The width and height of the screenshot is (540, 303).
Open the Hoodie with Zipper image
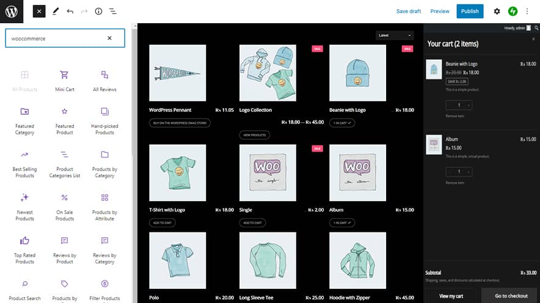click(x=357, y=260)
